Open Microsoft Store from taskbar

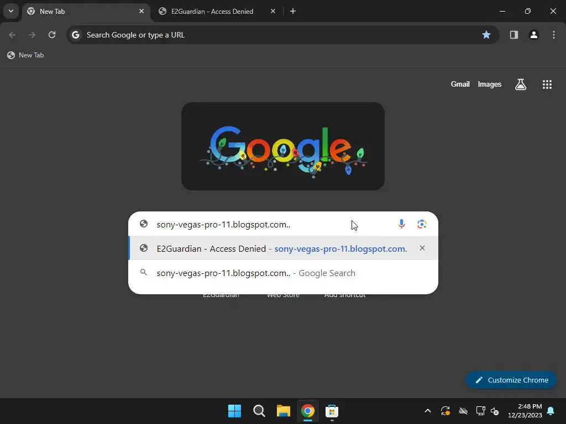click(x=332, y=411)
